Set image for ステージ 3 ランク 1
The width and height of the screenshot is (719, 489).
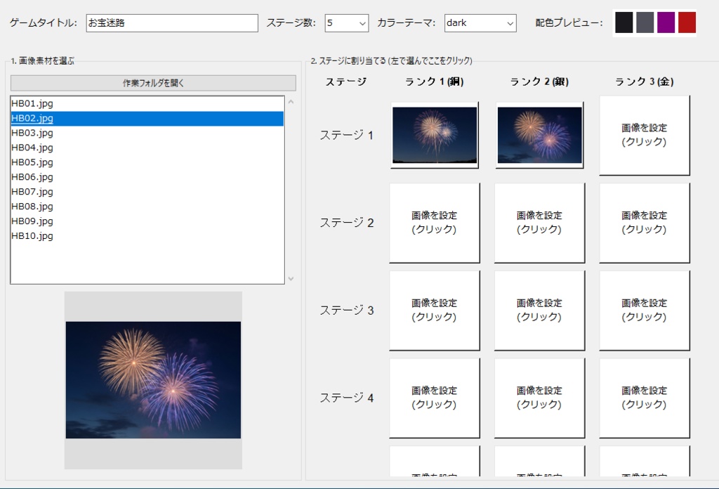pyautogui.click(x=435, y=311)
